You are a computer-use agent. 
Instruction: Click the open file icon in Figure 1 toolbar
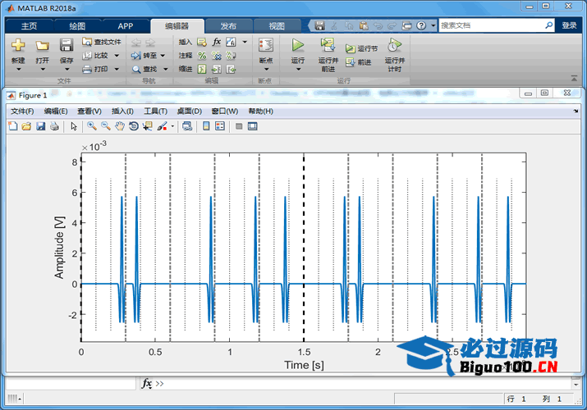26,126
